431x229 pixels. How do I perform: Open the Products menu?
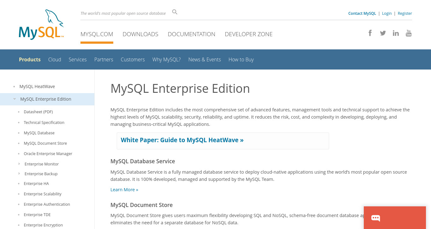pos(30,59)
